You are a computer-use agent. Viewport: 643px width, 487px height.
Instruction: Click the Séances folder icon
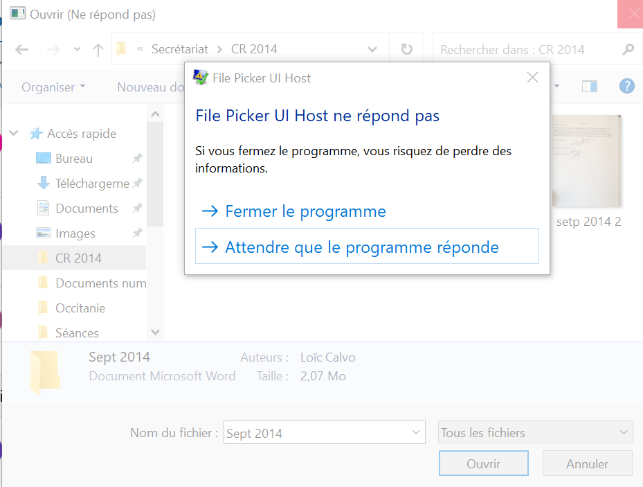pos(43,333)
